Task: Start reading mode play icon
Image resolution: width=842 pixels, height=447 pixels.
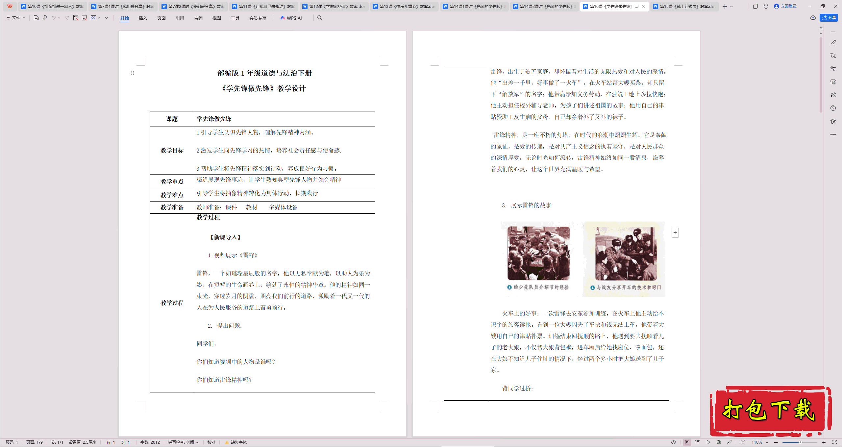Action: [708, 442]
